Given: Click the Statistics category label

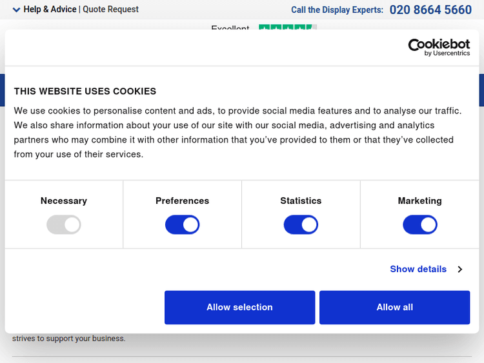Looking at the screenshot, I should click(x=301, y=201).
